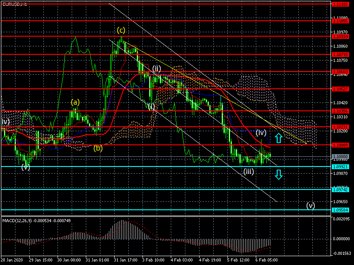The width and height of the screenshot is (354, 265).
Task: Click the 1.10793 red price tag
Action: [340, 54]
